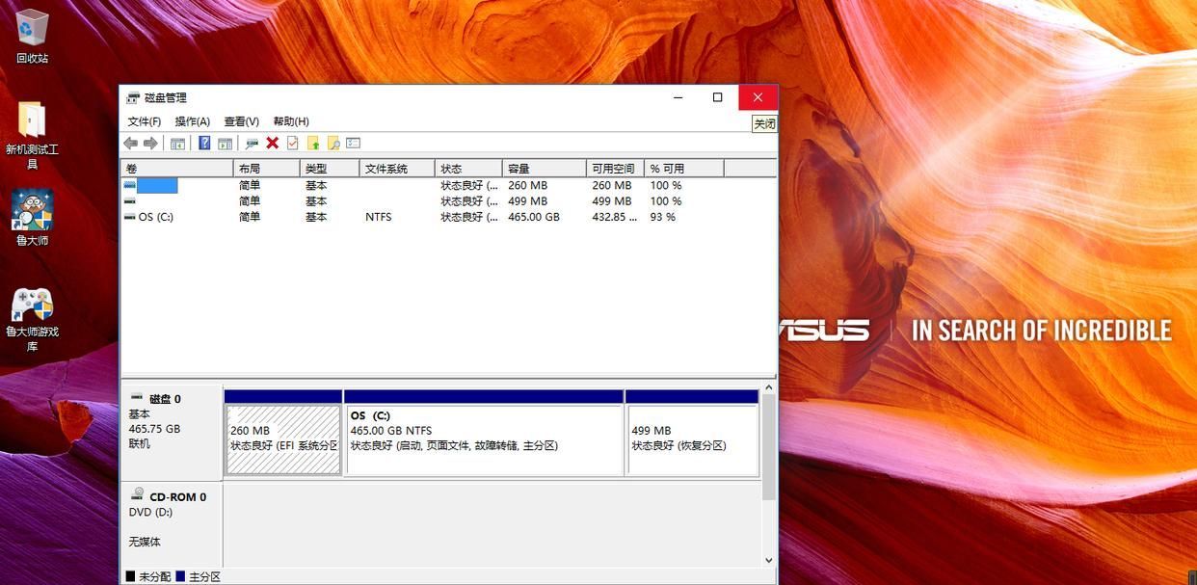This screenshot has width=1197, height=585.
Task: Click the checkmark sheet toolbar icon
Action: coord(293,143)
